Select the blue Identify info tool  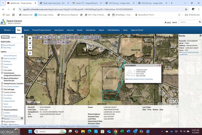tap(37, 37)
